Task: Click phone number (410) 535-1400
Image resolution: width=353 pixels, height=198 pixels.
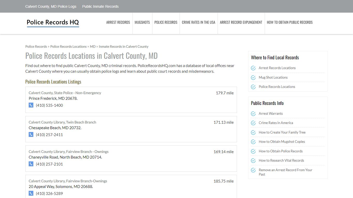Action: (49, 105)
